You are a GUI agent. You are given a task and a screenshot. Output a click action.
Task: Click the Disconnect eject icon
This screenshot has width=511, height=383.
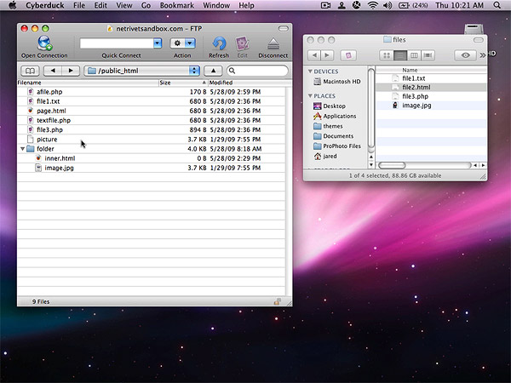(x=273, y=44)
